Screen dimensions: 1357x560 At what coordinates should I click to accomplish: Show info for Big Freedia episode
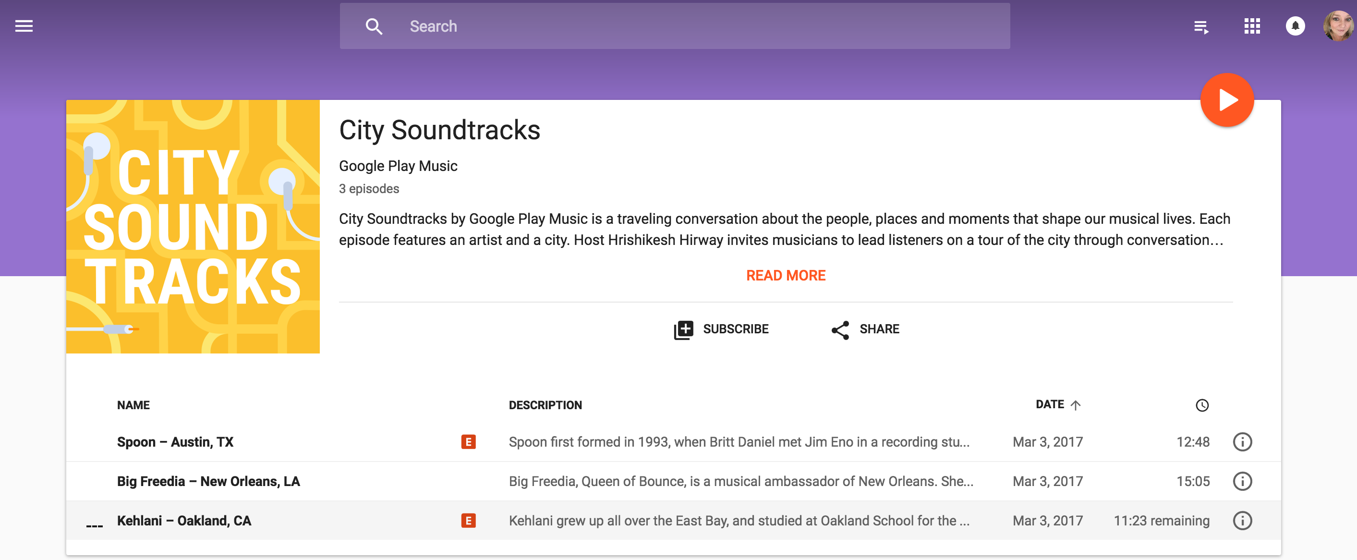[1242, 481]
